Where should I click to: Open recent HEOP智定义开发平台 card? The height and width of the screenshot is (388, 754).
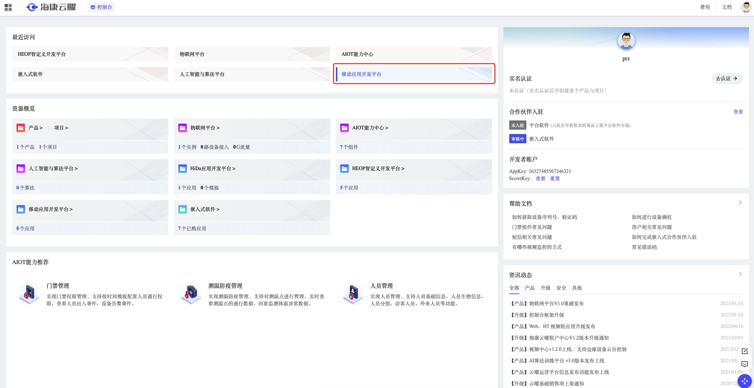click(90, 54)
